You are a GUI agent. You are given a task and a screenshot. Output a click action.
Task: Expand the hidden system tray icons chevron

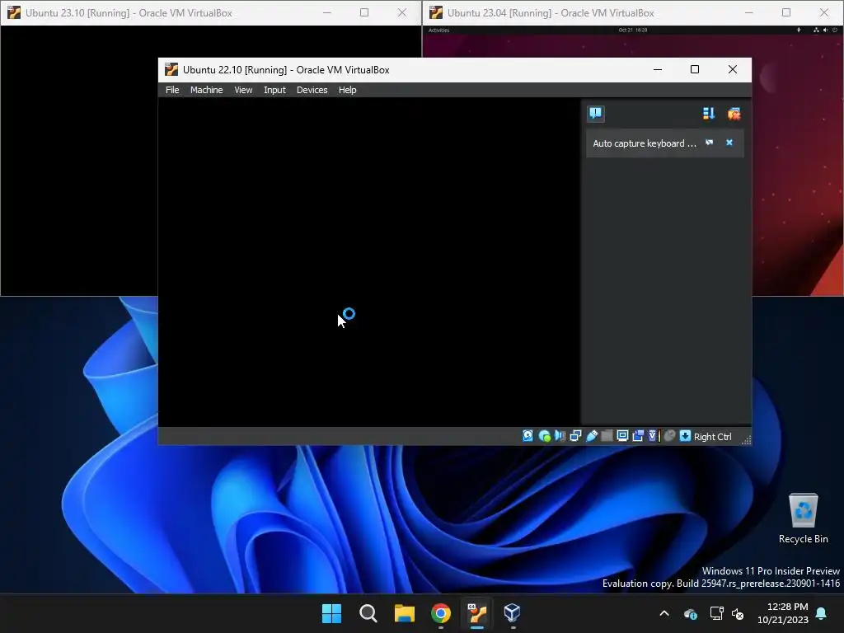664,613
